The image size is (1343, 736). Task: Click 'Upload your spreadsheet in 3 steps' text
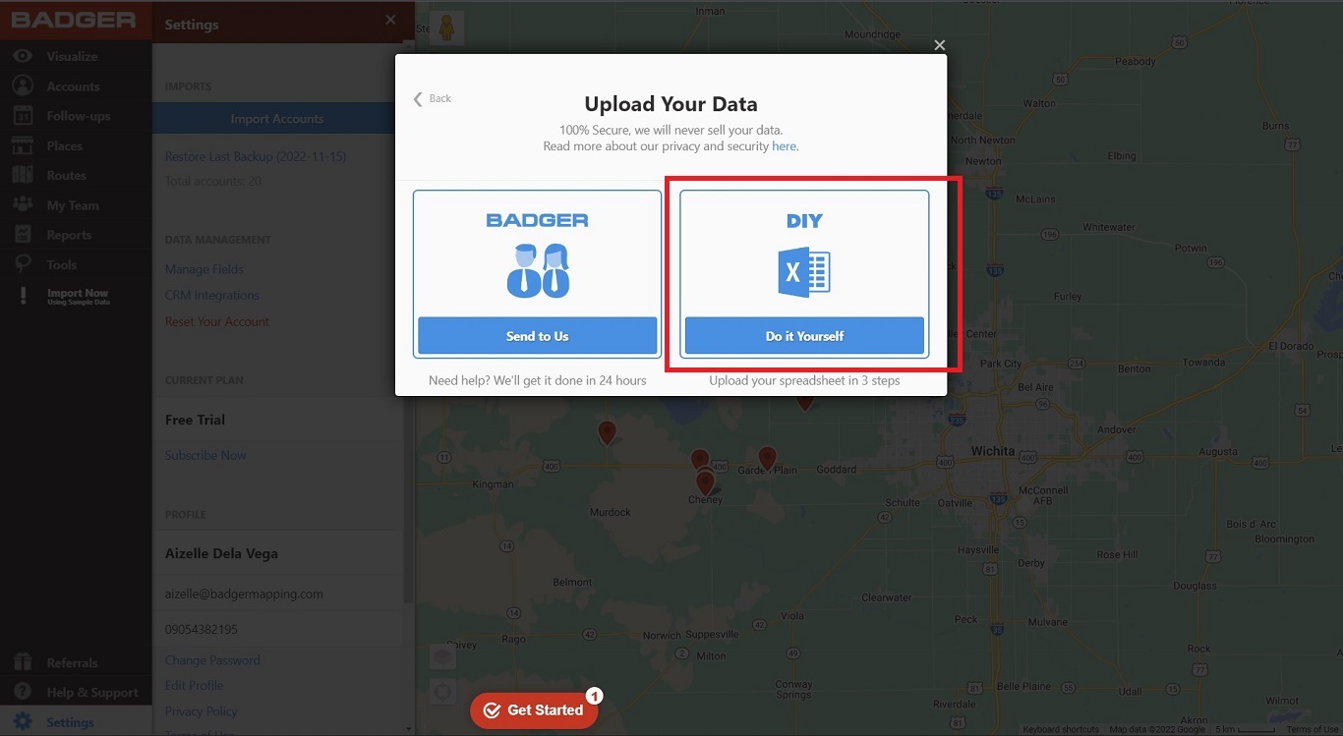804,380
